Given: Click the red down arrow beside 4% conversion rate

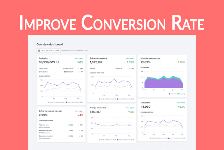Looking at the screenshot, I should 78,115.
